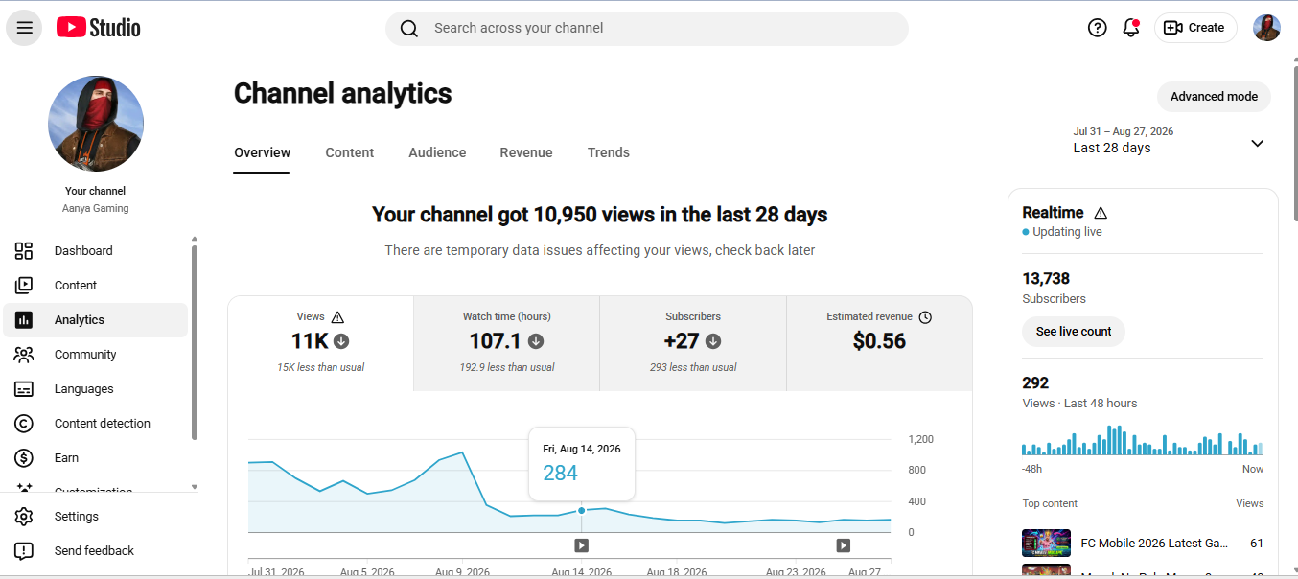Open the notifications bell
This screenshot has width=1298, height=579.
click(1131, 28)
